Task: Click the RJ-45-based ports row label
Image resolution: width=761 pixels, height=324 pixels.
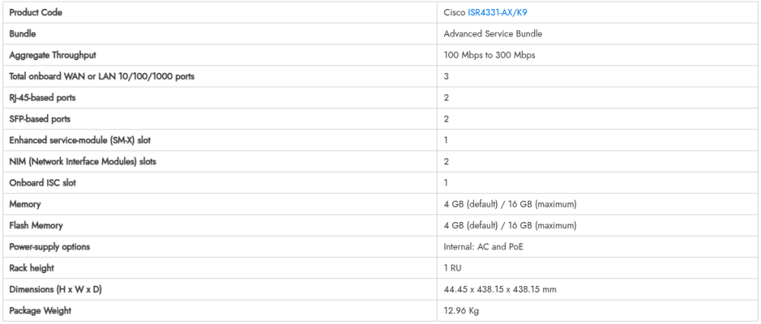Action: tap(42, 97)
